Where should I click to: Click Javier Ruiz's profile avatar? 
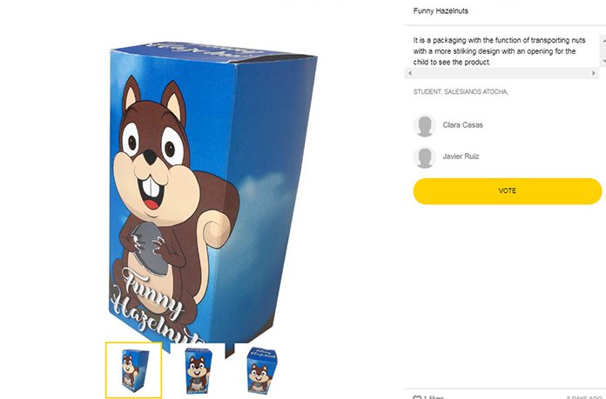pyautogui.click(x=425, y=157)
